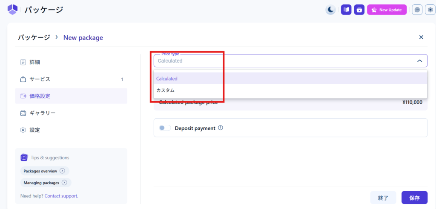Click the Deposit payment help icon

pos(221,128)
